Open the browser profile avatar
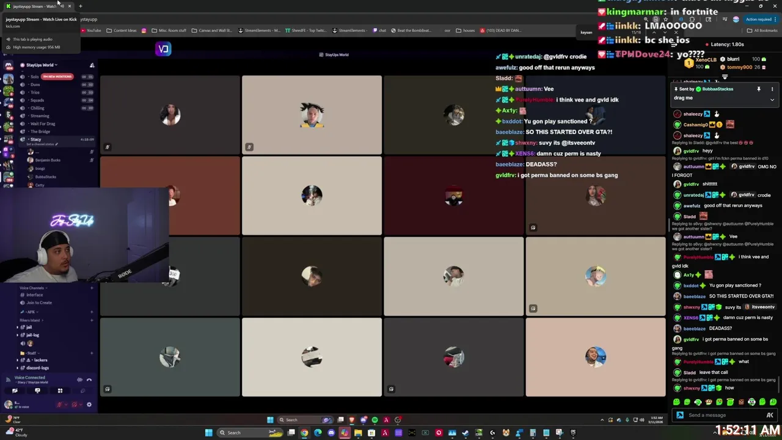The height and width of the screenshot is (440, 782). tap(736, 19)
